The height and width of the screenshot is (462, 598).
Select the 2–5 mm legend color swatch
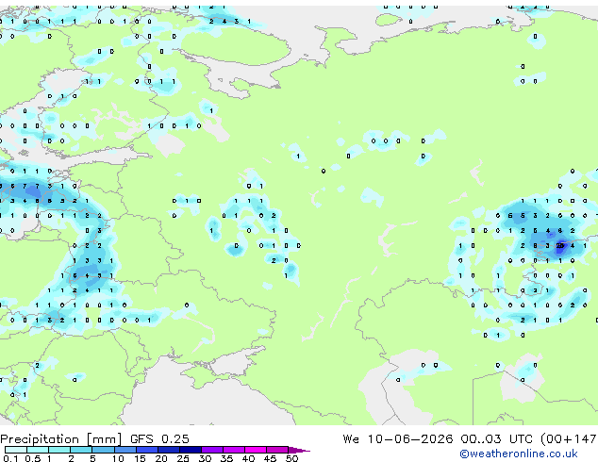click(x=81, y=450)
